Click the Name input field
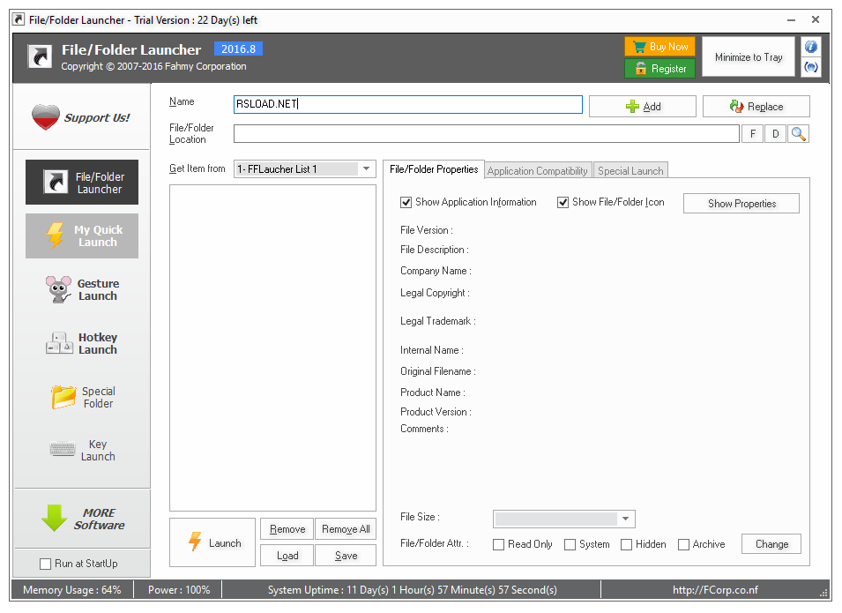Image resolution: width=842 pixels, height=613 pixels. coord(408,104)
